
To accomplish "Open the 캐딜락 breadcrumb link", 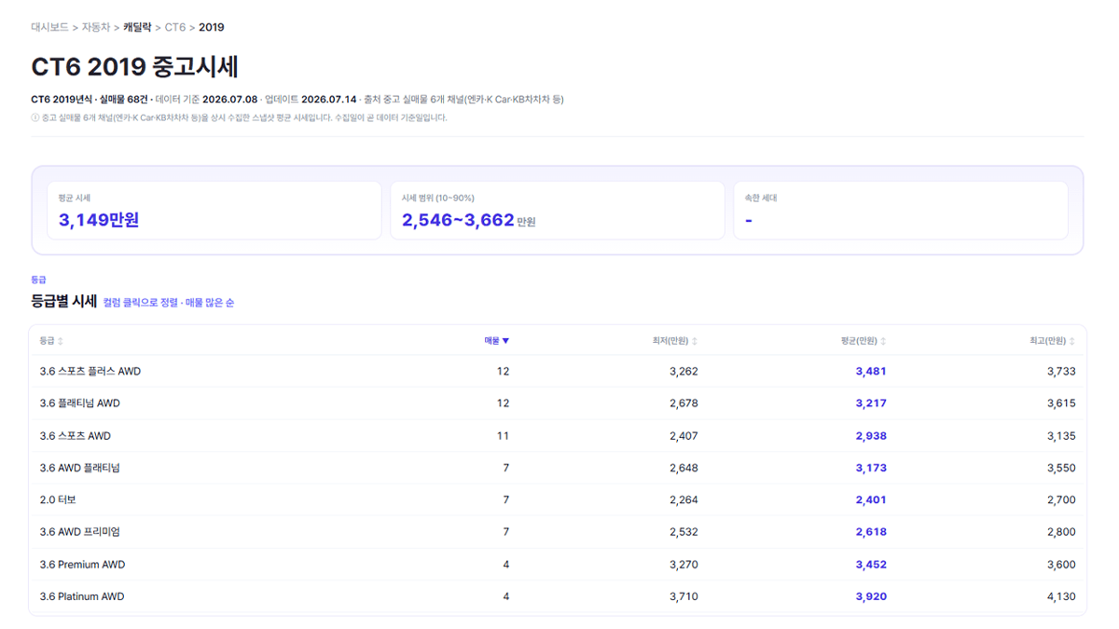I will point(137,28).
